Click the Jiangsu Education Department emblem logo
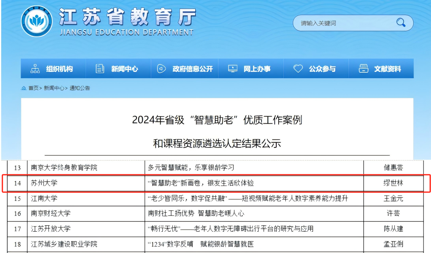 click(37, 21)
